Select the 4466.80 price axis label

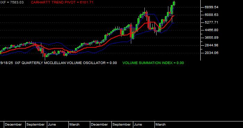(x=211, y=30)
